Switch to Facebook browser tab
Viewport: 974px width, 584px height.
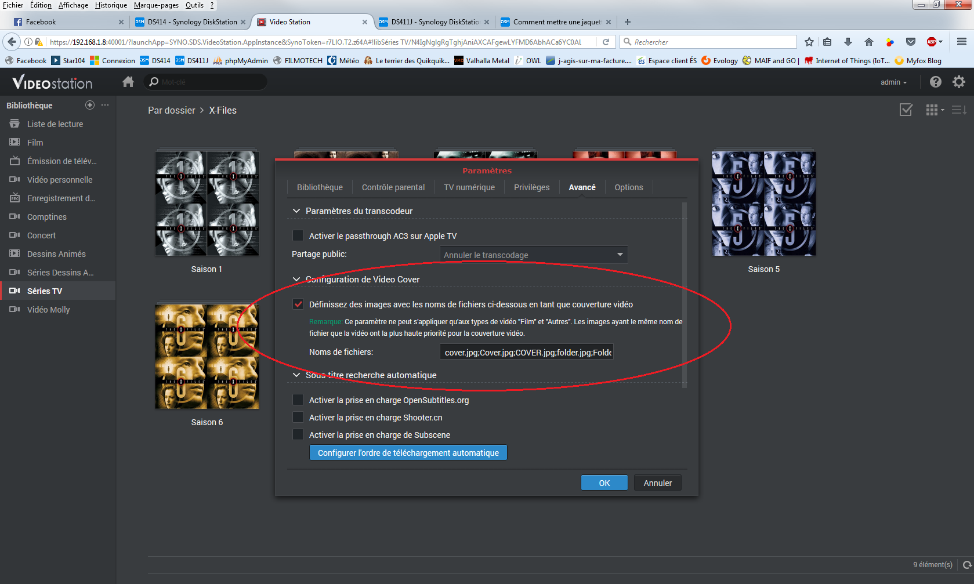point(68,22)
